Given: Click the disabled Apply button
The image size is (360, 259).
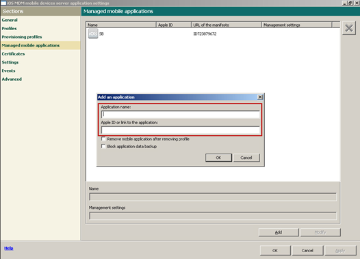Looking at the screenshot, I should [x=340, y=251].
